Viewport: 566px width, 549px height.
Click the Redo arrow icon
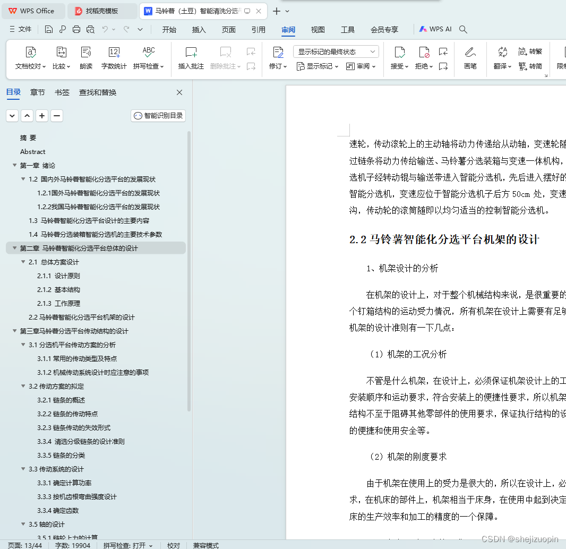point(126,29)
